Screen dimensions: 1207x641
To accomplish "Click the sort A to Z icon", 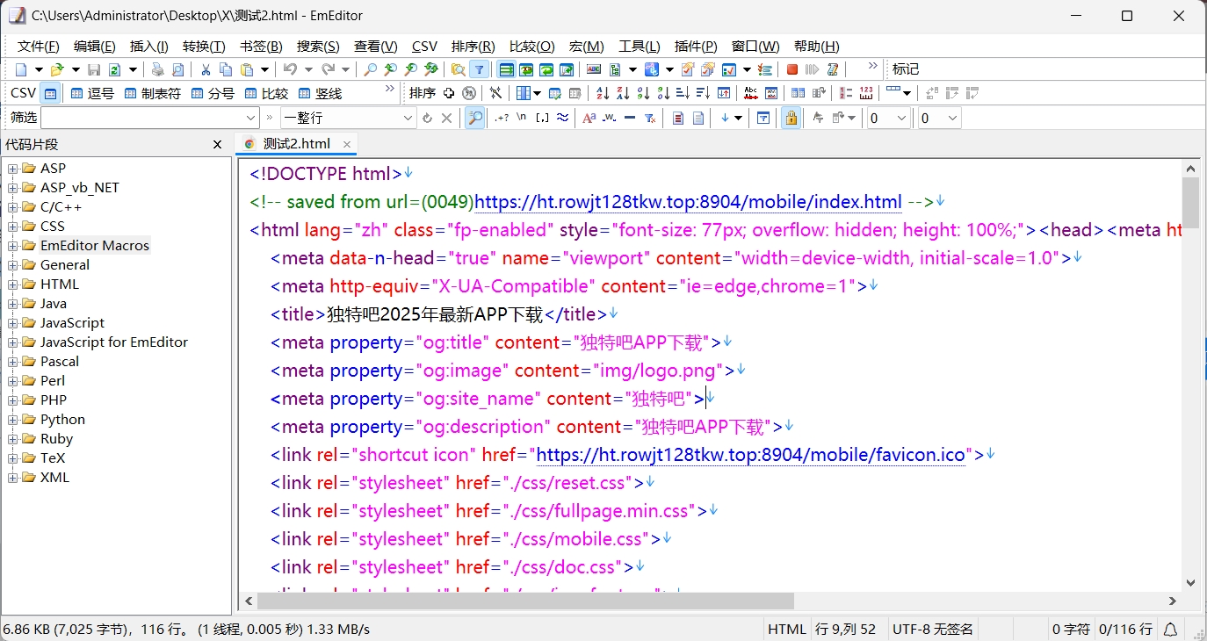I will [603, 93].
